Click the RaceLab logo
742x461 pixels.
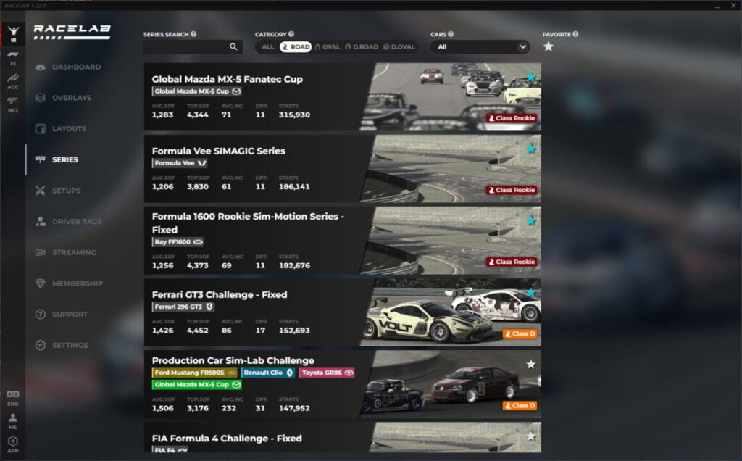coord(72,32)
